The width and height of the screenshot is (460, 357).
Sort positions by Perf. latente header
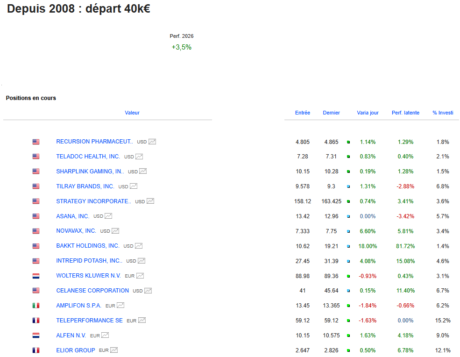click(x=405, y=113)
